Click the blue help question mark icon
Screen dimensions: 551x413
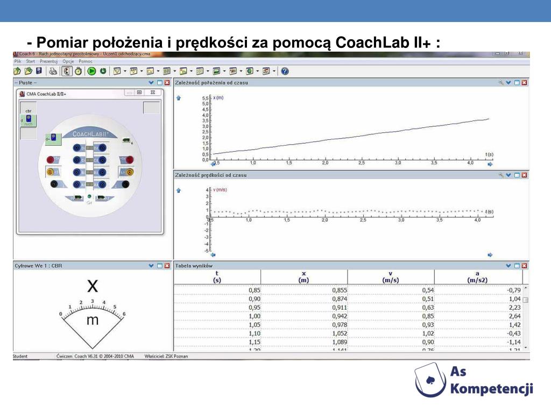click(285, 72)
